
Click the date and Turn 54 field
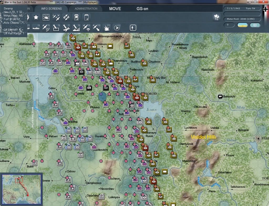pos(242,8)
